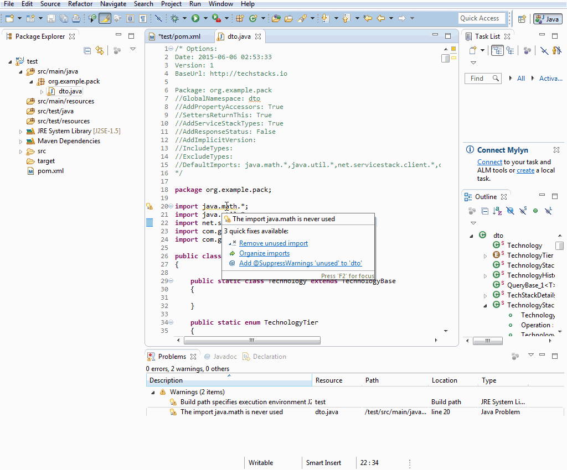Expand TechnologyTier in the Outline
Viewport: 567px width, 470px height.
[x=486, y=255]
